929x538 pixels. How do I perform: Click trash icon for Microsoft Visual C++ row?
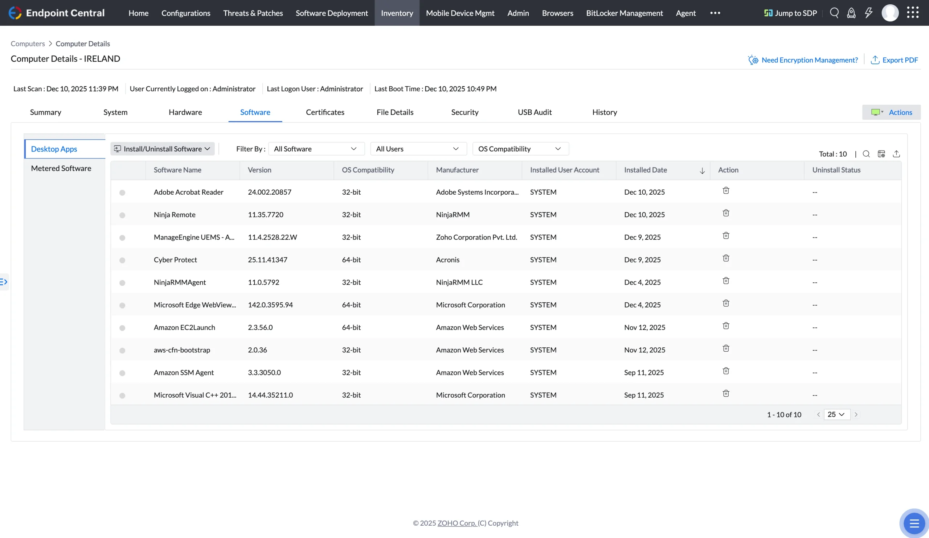click(725, 394)
